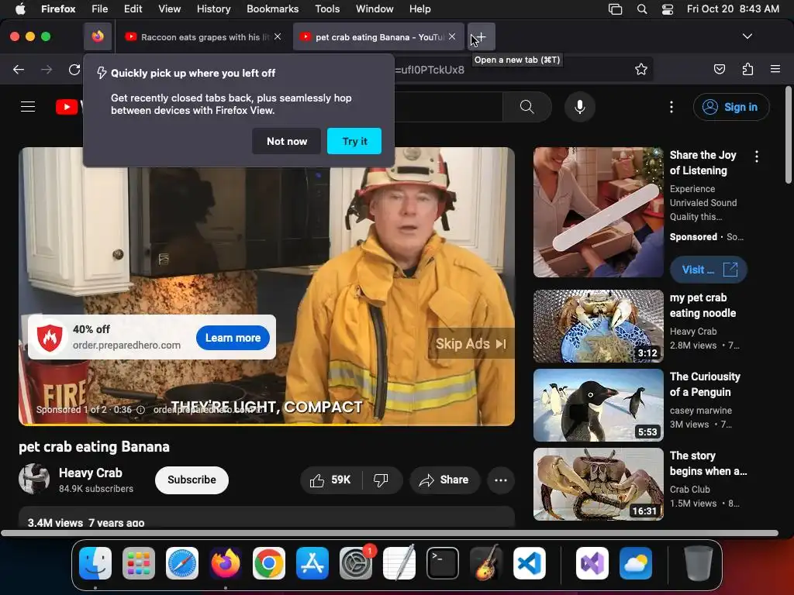This screenshot has width=794, height=595.
Task: Click the page vertical scrollbar
Action: click(x=788, y=135)
